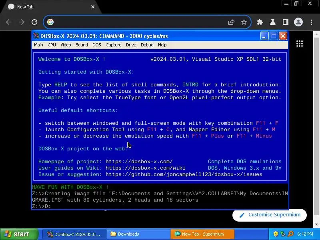Click the github.com/joncampbell123 issues URL text
This screenshot has width=320, height=240.
[x=184, y=174]
